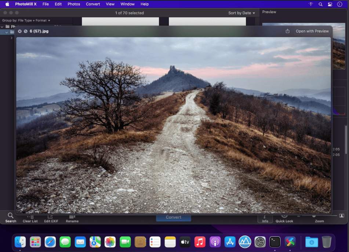This screenshot has height=252, width=349.
Task: Open the PhotoMill X menu
Action: (x=26, y=4)
